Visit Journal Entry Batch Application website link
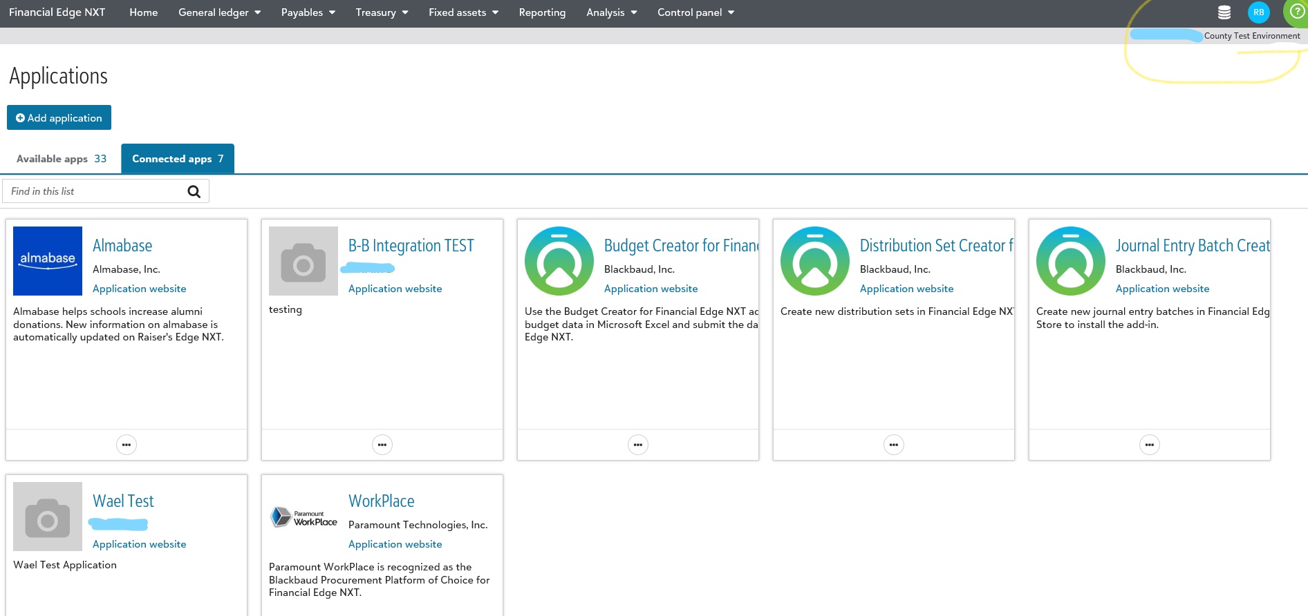The height and width of the screenshot is (616, 1308). point(1163,289)
